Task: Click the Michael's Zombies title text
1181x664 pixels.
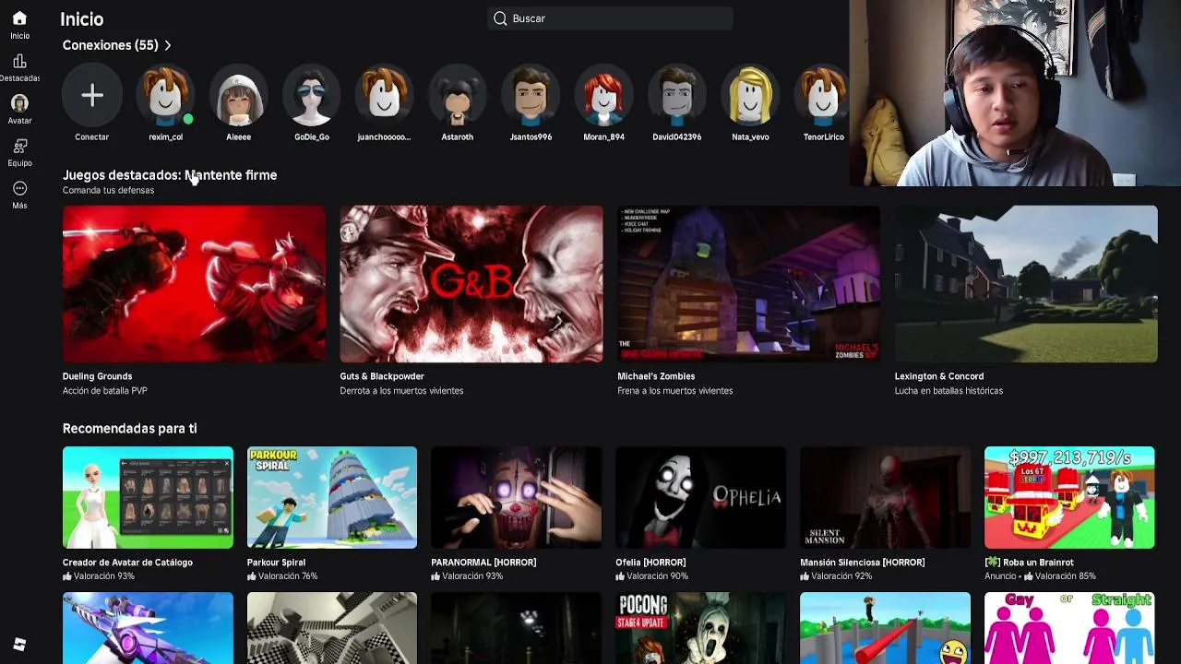Action: click(656, 376)
